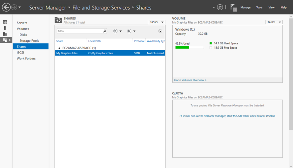Open the saved queries dropdown icon

pos(131,31)
